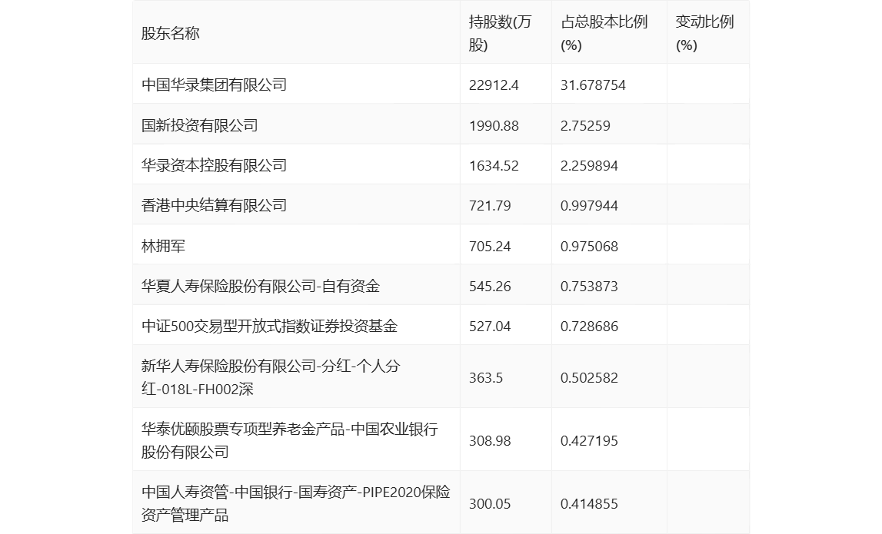
Task: Click percentage value 0.427195
Action: [x=589, y=441]
